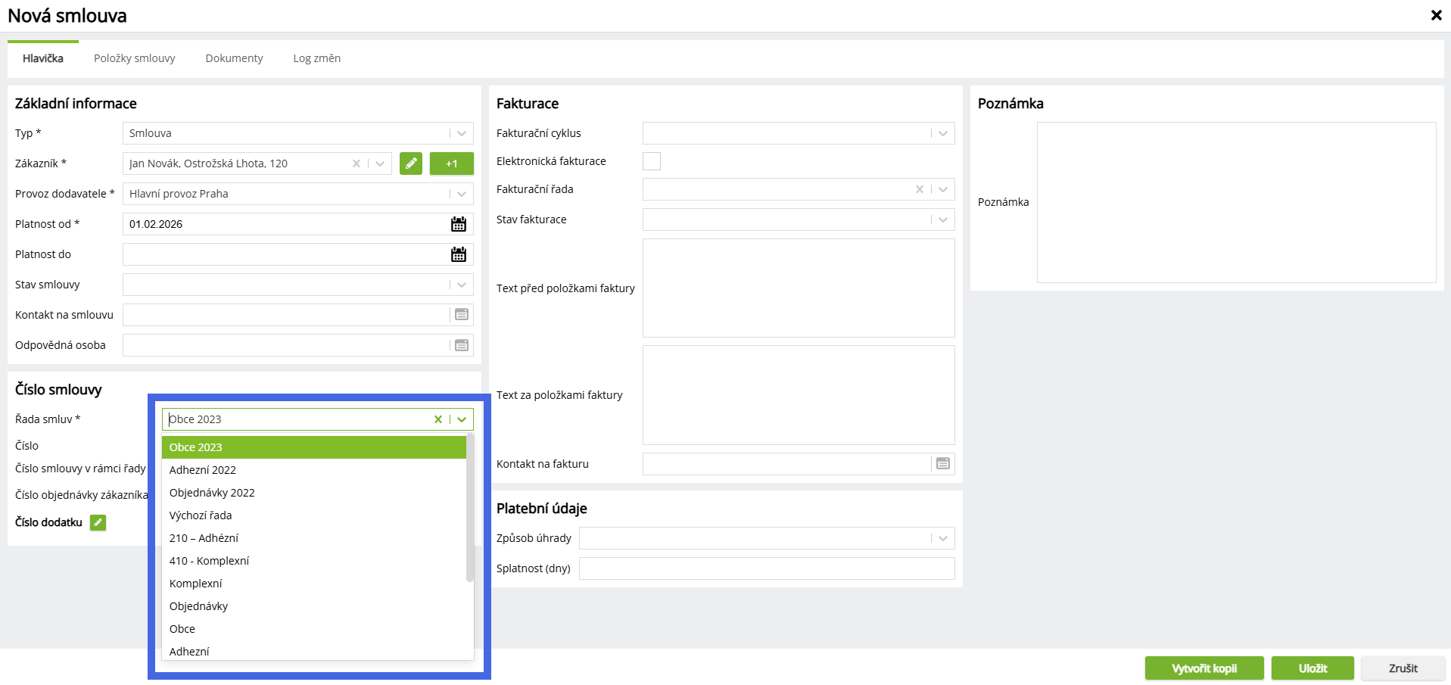Viewport: 1451px width, 685px height.
Task: Expand the Způsob úhrady dropdown
Action: tap(943, 538)
